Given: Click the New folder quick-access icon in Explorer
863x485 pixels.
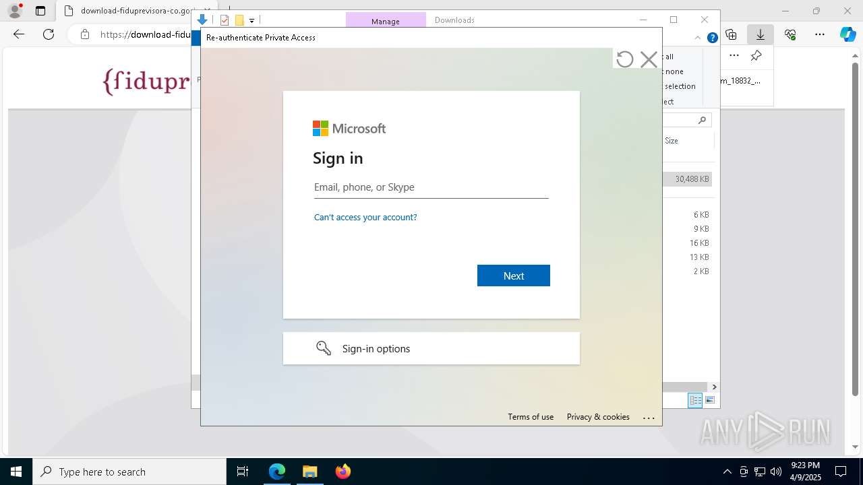Looking at the screenshot, I should [239, 20].
